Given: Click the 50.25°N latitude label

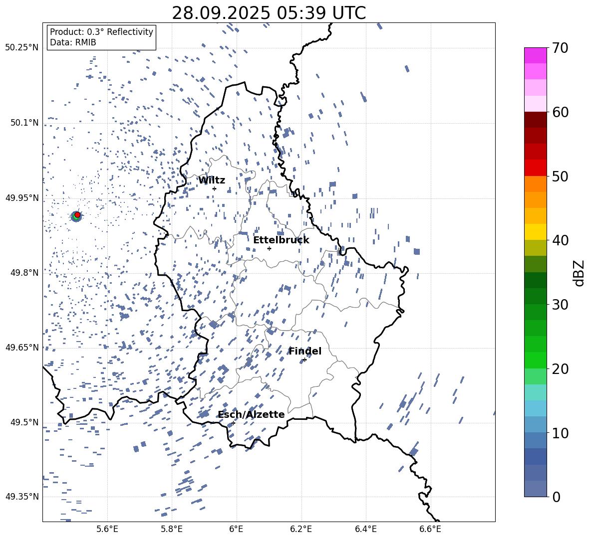Looking at the screenshot, I should click(x=22, y=48).
